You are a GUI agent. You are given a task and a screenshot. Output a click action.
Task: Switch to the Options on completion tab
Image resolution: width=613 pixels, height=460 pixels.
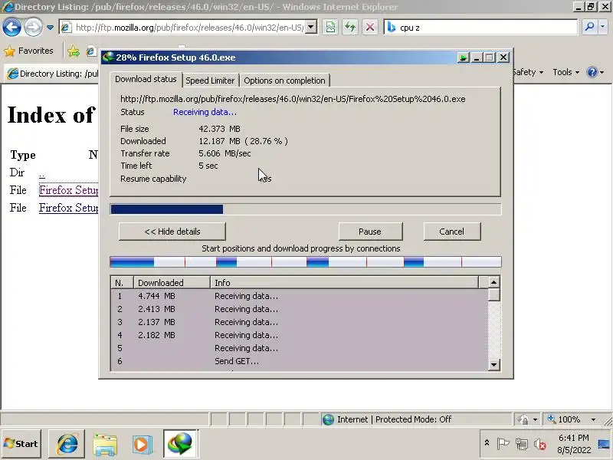284,80
